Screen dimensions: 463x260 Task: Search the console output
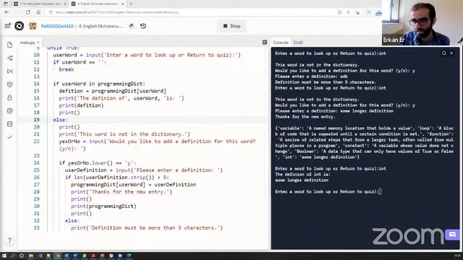click(444, 53)
